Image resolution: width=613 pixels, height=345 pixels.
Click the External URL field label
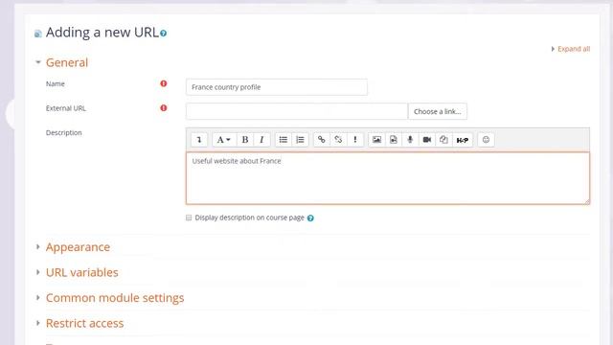point(66,108)
